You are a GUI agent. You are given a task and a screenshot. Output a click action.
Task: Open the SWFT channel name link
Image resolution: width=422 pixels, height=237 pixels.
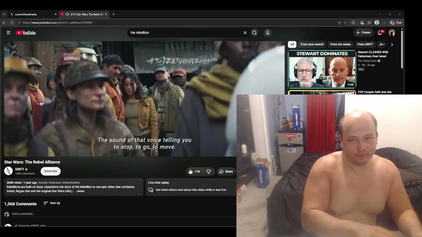(19, 169)
